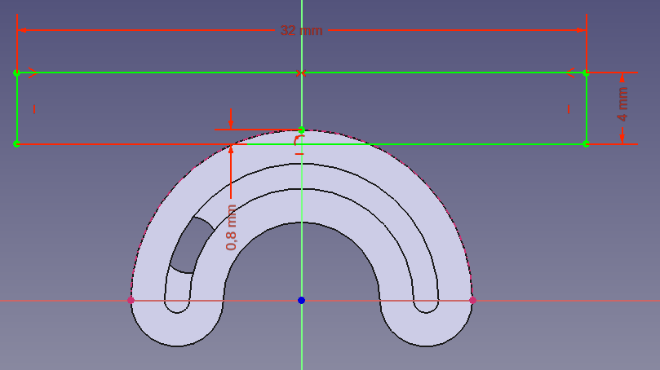Click the green point atop the arch

301,130
